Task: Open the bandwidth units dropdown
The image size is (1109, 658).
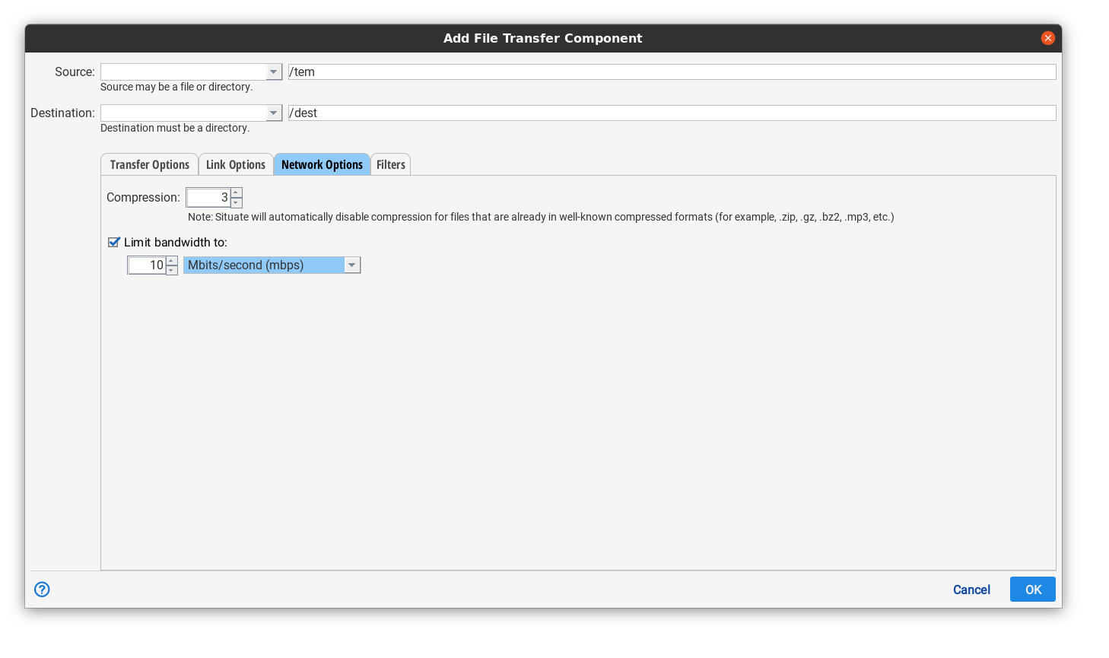Action: [x=351, y=265]
